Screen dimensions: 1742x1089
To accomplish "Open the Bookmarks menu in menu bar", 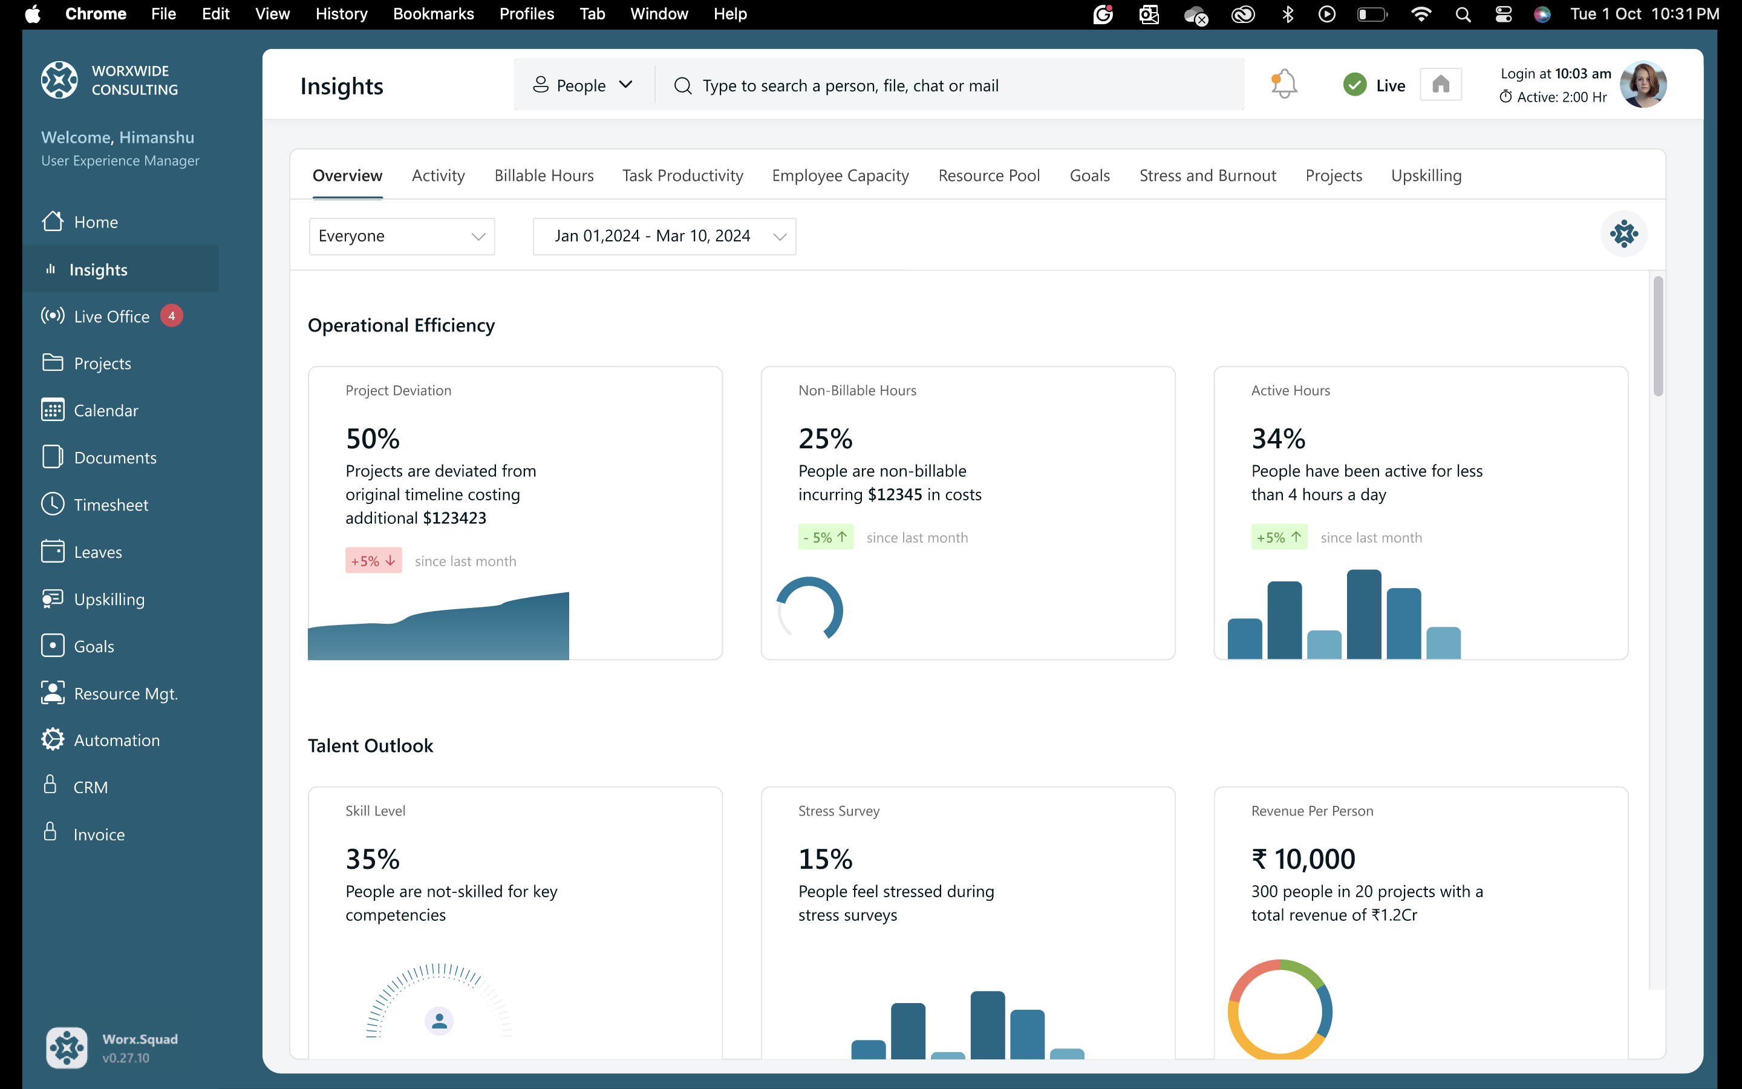I will point(432,14).
